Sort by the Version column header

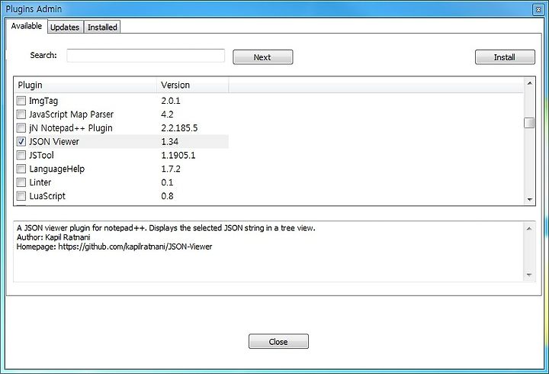[193, 85]
